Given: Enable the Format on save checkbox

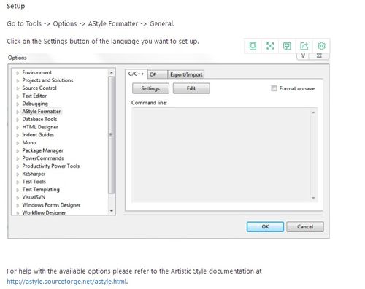Looking at the screenshot, I should click(274, 88).
